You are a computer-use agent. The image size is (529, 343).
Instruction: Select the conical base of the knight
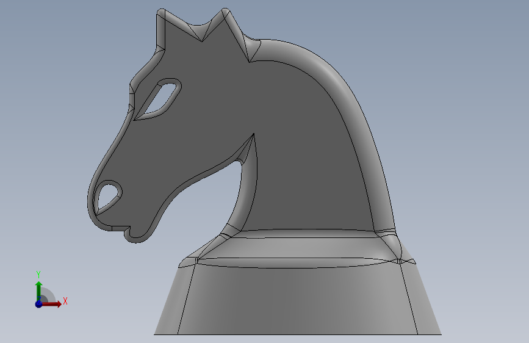(x=297, y=300)
